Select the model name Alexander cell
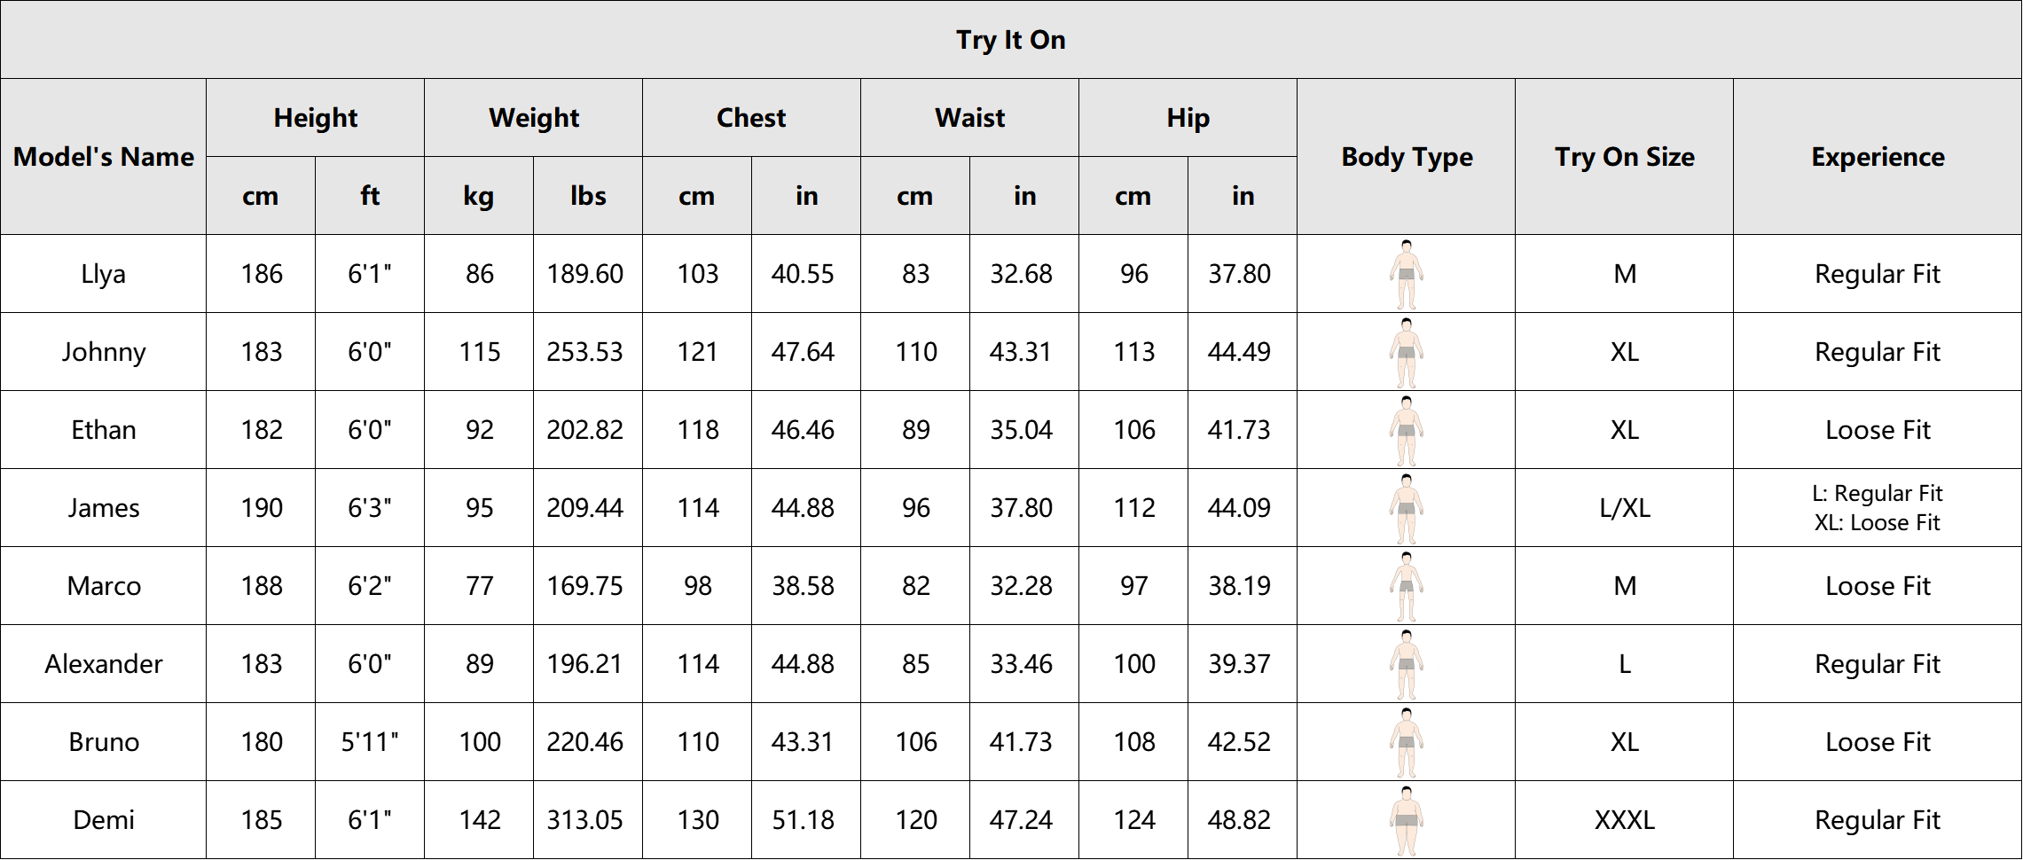Screen dimensions: 2023x860 [104, 664]
